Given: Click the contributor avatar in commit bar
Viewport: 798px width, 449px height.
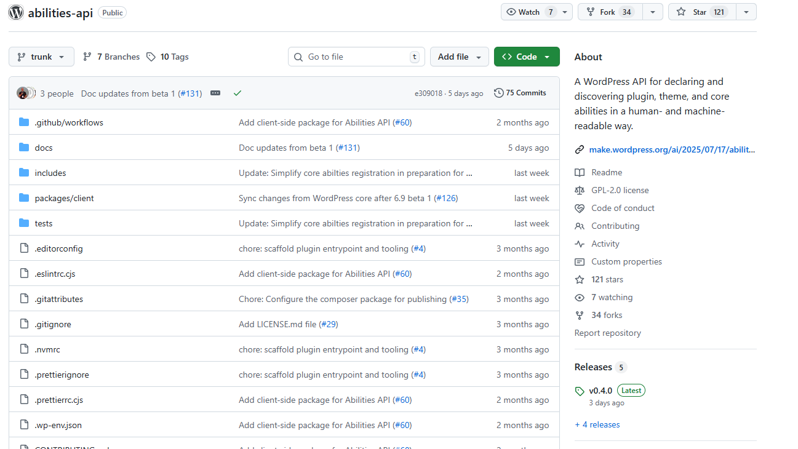Looking at the screenshot, I should (23, 93).
